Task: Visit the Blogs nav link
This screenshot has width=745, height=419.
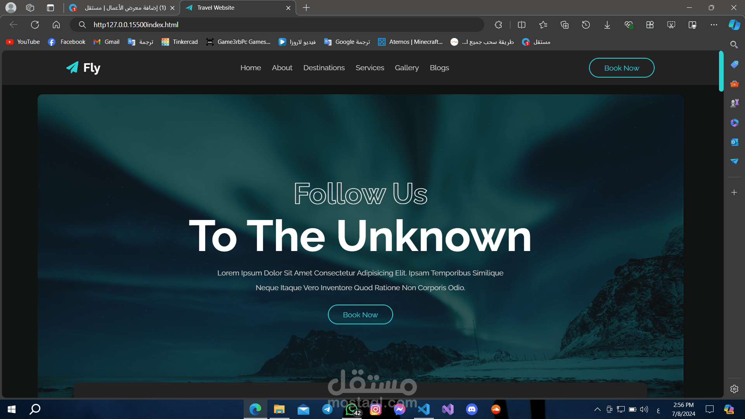Action: pyautogui.click(x=439, y=68)
